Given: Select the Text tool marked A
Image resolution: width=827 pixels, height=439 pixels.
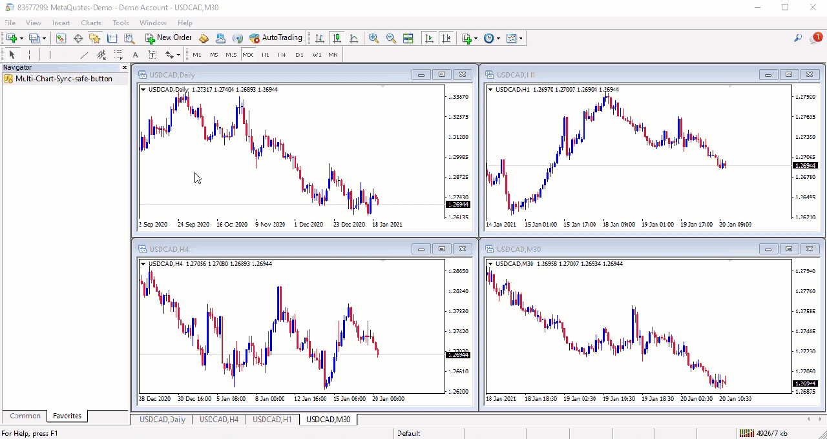Looking at the screenshot, I should (x=135, y=55).
